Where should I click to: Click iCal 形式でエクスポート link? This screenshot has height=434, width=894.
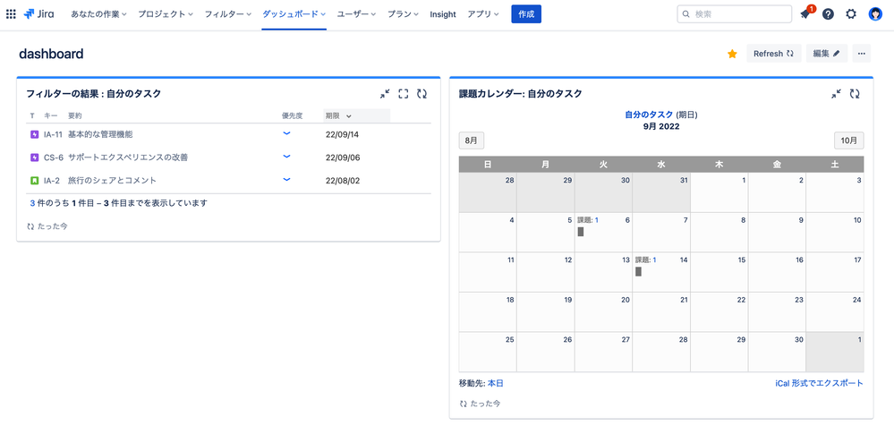pyautogui.click(x=820, y=383)
